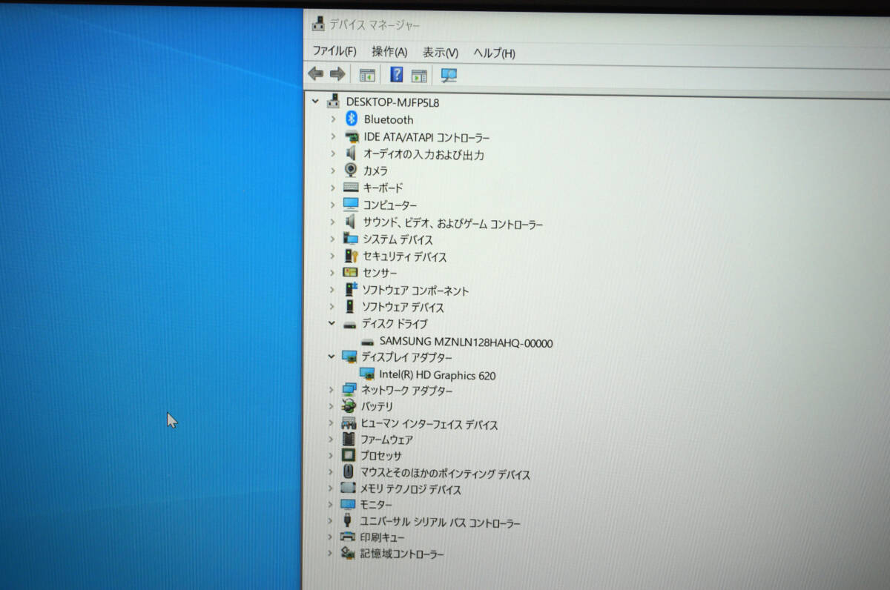The height and width of the screenshot is (590, 890).
Task: Collapse the DESKTOP-MJFP5L8 root node
Action: [x=315, y=101]
